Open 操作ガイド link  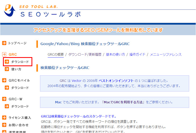tap(137, 54)
